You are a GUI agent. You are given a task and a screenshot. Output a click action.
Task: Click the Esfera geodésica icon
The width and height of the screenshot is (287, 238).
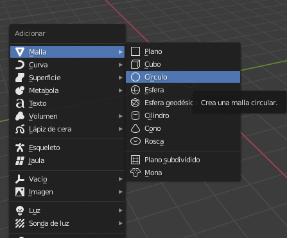pos(135,103)
